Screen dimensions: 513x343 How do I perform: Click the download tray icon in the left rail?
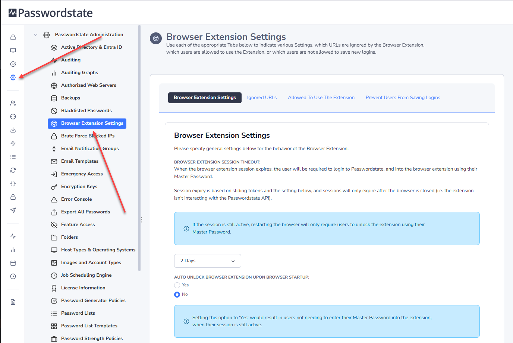(x=13, y=130)
